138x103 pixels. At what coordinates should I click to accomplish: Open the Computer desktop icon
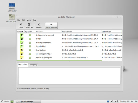(x=12, y=7)
